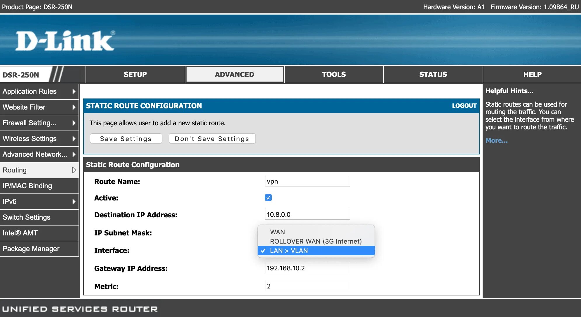Screen dimensions: 581x317
Task: Switch to the ADVANCED tab
Action: 234,74
